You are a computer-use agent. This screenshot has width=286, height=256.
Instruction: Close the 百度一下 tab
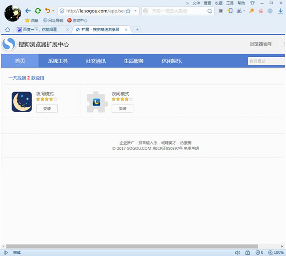coord(67,30)
